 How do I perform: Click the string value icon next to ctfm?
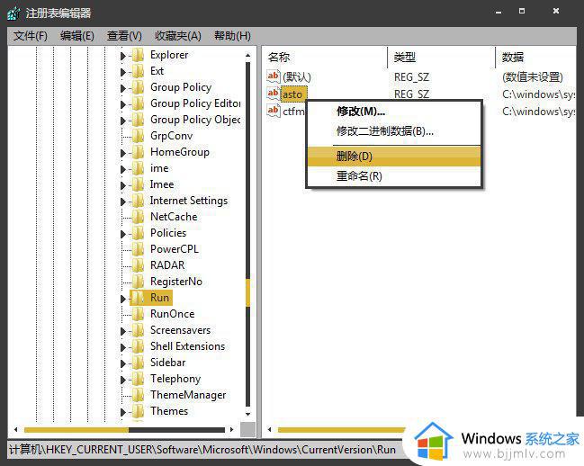point(274,111)
